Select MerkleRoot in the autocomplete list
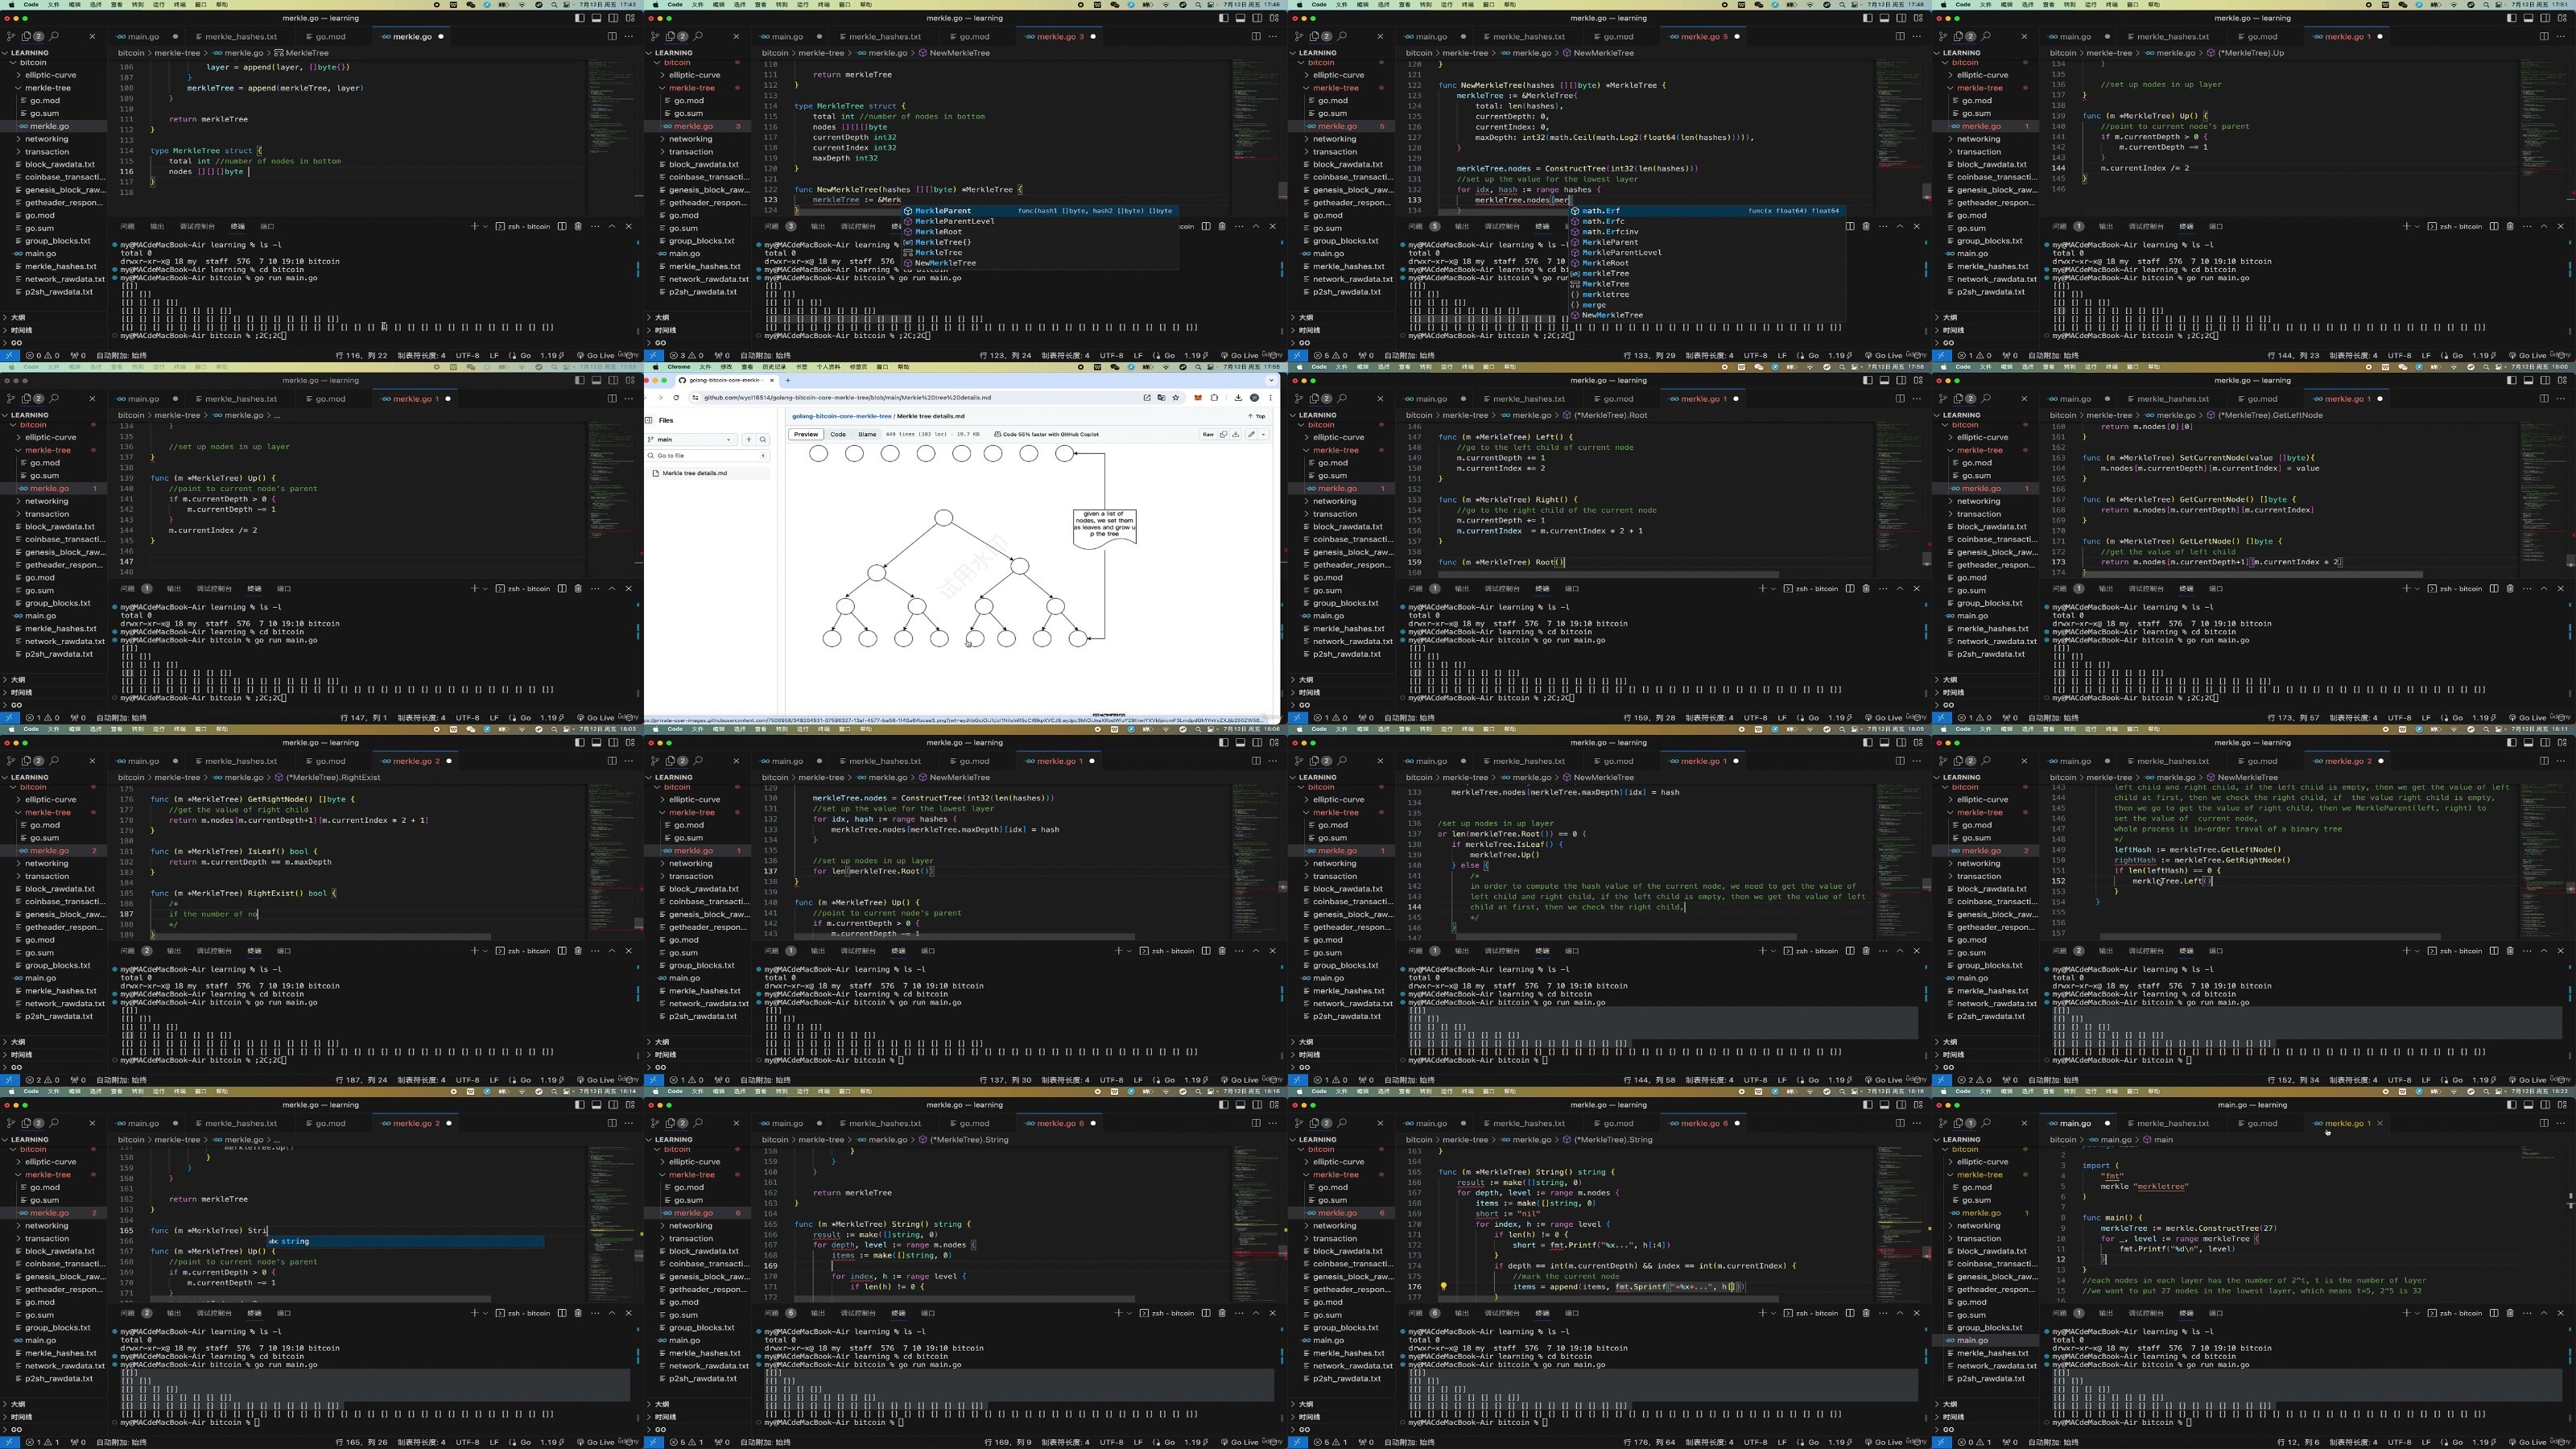This screenshot has width=2576, height=1449. pyautogui.click(x=938, y=232)
